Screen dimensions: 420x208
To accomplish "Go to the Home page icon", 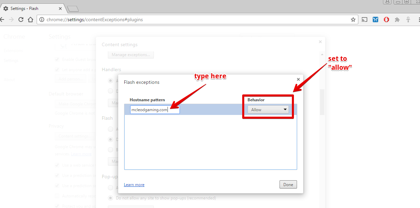I will click(30, 19).
